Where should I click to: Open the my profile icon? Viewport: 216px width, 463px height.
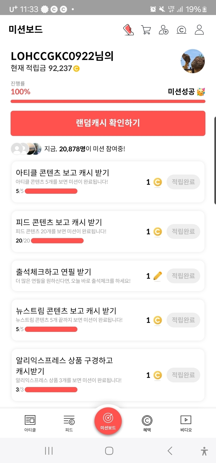pyautogui.click(x=199, y=30)
